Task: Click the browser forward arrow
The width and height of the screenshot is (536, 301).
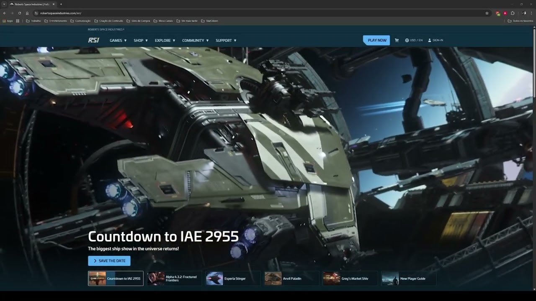Action: [12, 13]
